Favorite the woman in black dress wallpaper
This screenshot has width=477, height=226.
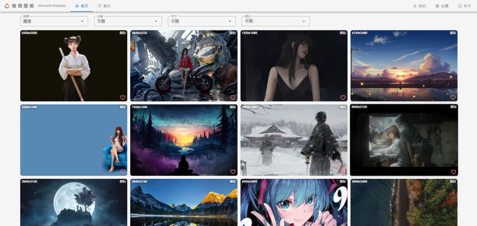(x=343, y=98)
